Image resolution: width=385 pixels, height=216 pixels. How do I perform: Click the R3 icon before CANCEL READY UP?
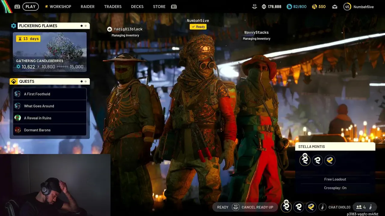236,207
